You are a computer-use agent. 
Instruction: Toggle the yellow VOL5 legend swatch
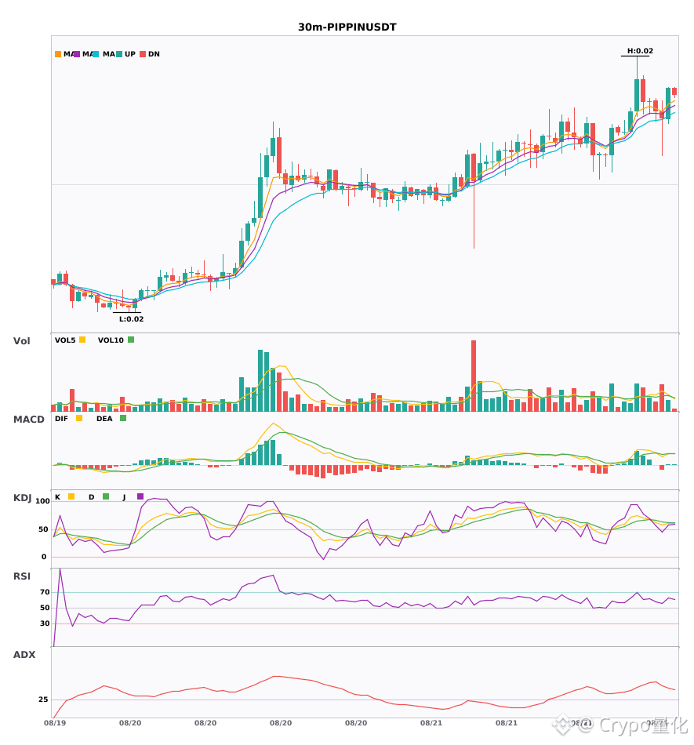pyautogui.click(x=82, y=340)
